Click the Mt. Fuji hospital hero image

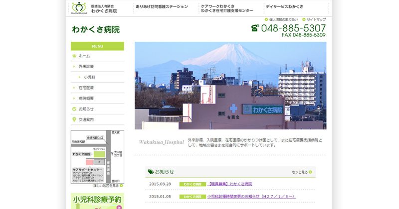pyautogui.click(x=230, y=86)
